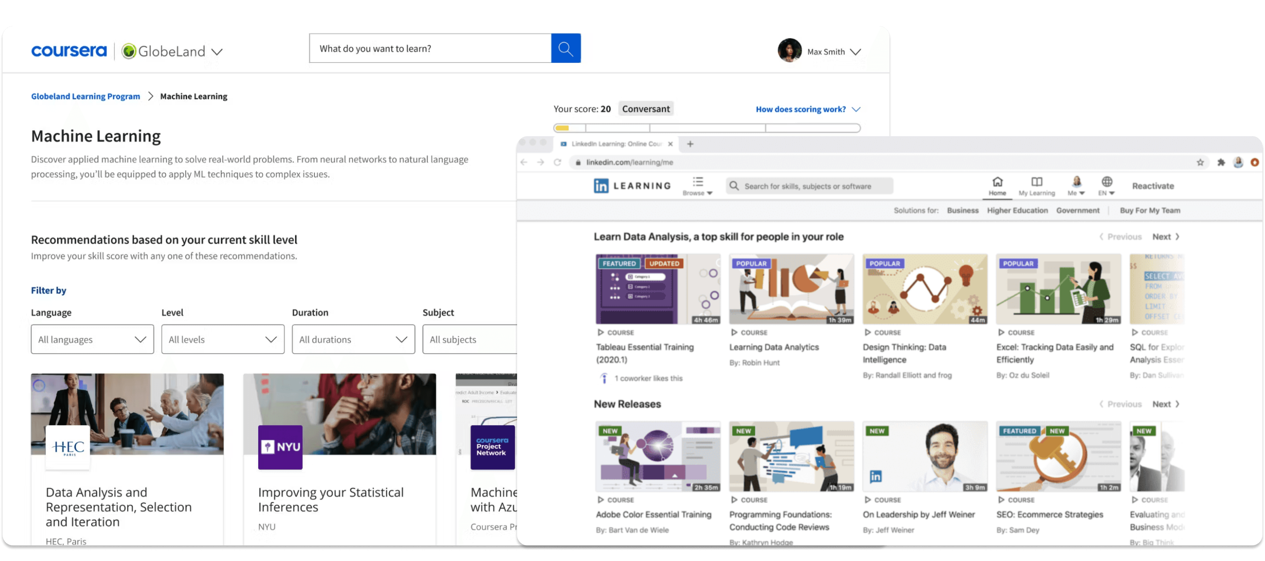Image resolution: width=1265 pixels, height=561 pixels.
Task: Open new browser tab plus button
Action: tap(690, 144)
